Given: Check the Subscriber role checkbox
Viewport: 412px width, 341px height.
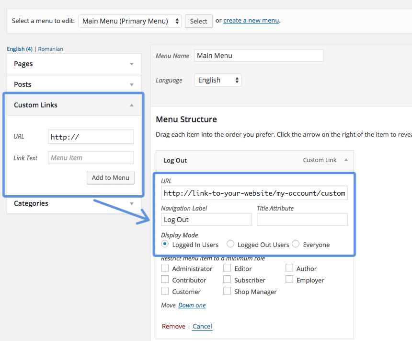Looking at the screenshot, I should tap(227, 280).
